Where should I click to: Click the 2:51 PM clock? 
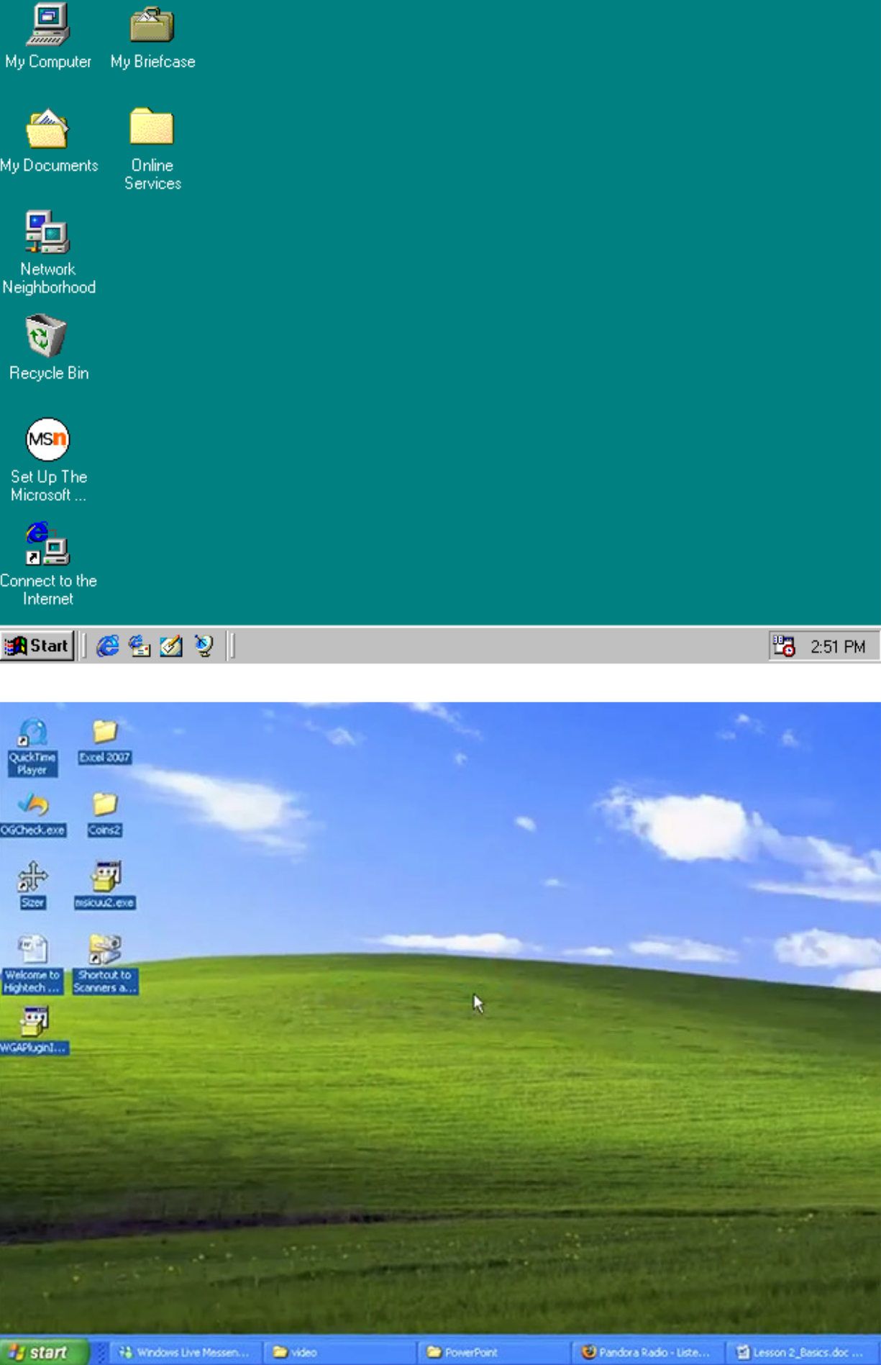838,647
